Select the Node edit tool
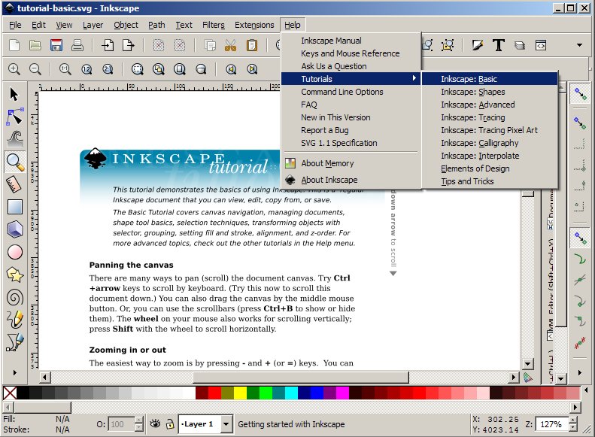 [14, 117]
